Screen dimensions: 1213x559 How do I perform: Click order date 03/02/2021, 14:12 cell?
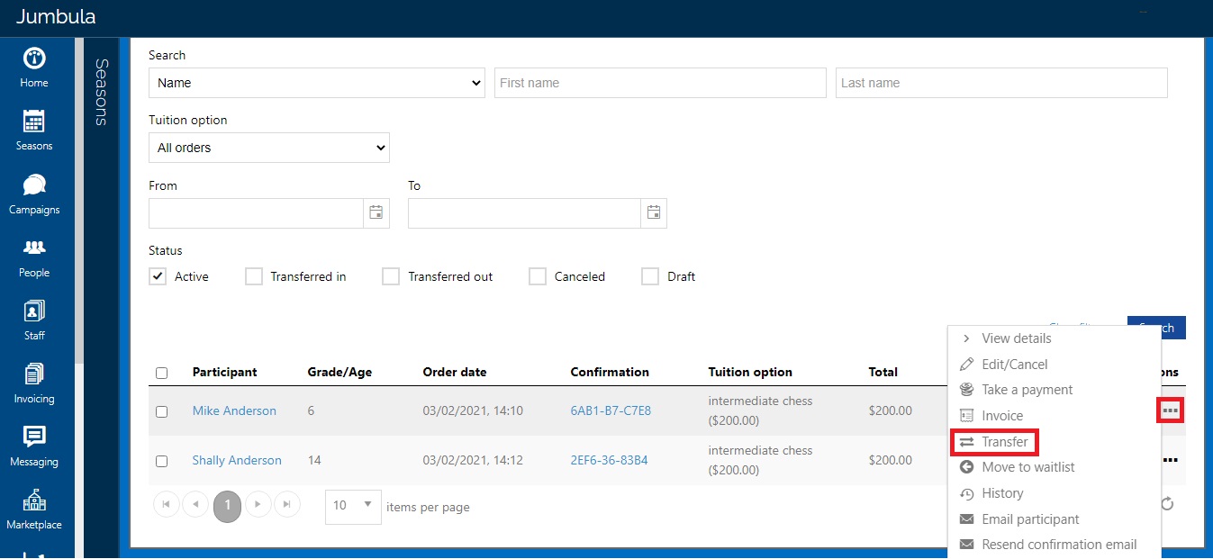pos(473,460)
